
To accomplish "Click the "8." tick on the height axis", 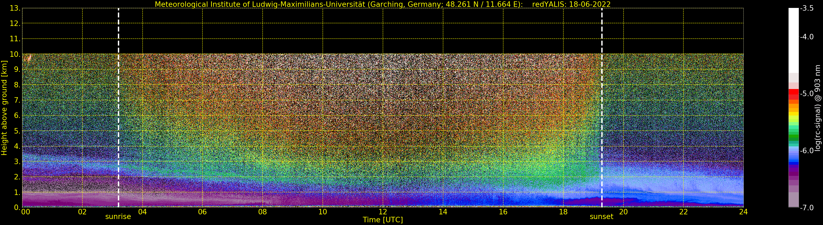I will (17, 85).
